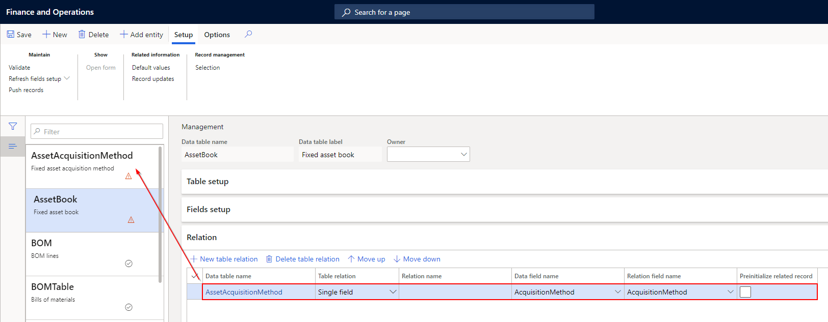828x322 pixels.
Task: Click the New table relation plus icon
Action: pos(194,259)
